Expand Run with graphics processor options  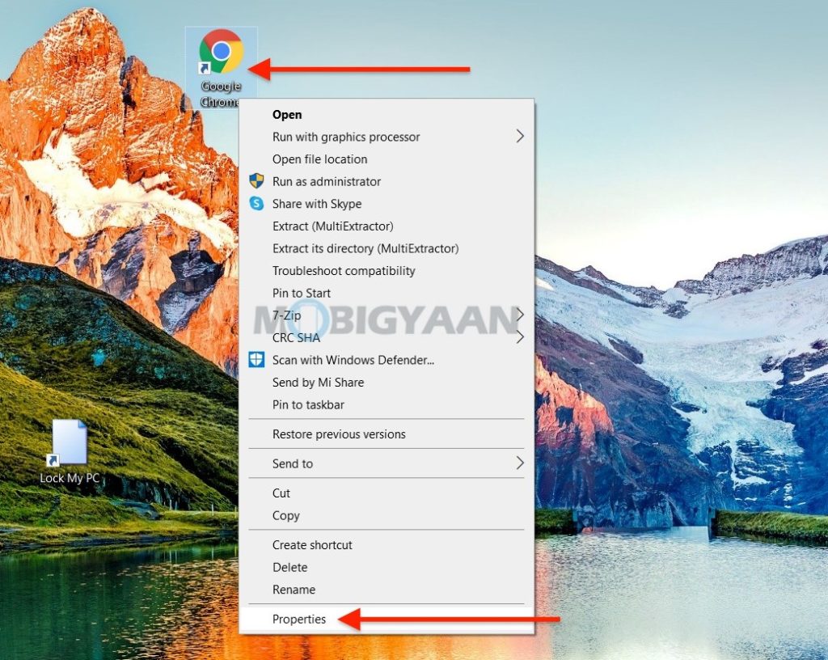pos(346,137)
